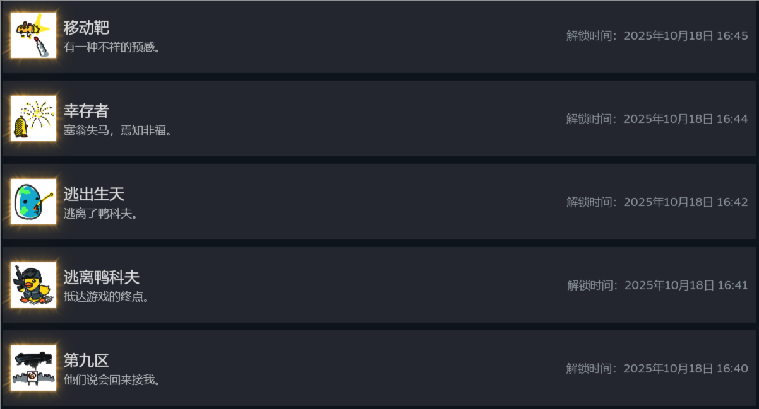Viewport: 759px width, 409px height.
Task: Click the description 逃离了鸭科夫
Action: click(x=101, y=214)
